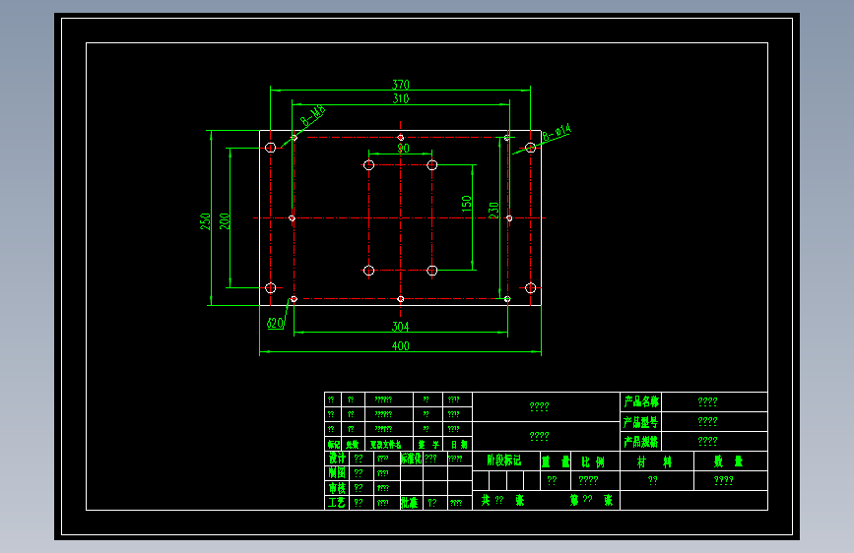Screen dimensions: 854x553
Task: Click the 审核 row label
Action: point(337,488)
